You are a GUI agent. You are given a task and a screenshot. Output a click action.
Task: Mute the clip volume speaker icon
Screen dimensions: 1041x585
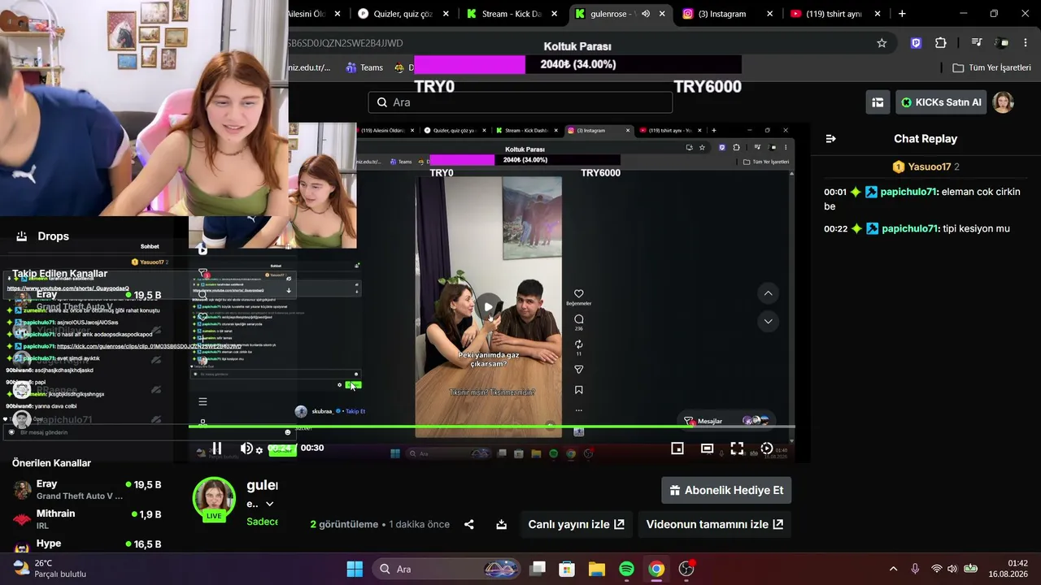click(246, 448)
